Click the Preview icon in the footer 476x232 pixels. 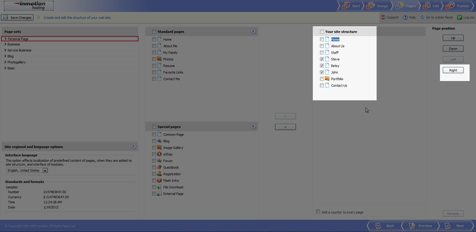point(412,226)
